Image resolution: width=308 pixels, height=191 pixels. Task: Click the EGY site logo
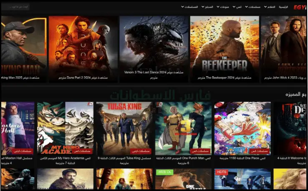299,7
